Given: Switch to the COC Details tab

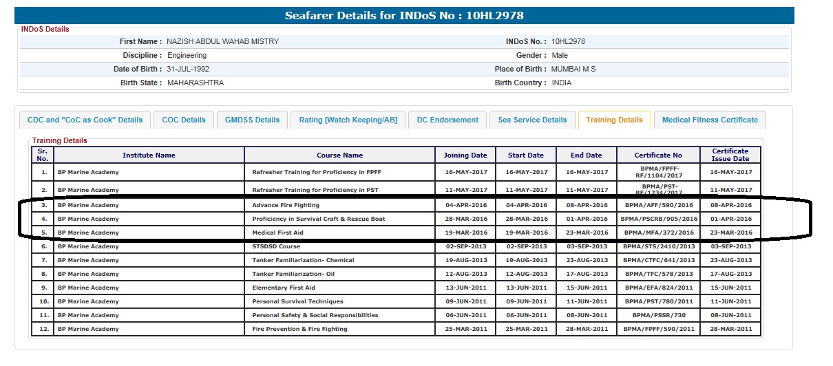Looking at the screenshot, I should (184, 120).
